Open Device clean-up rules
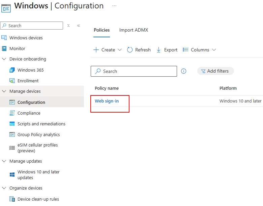Screen dimensions: 263x206 38,199
